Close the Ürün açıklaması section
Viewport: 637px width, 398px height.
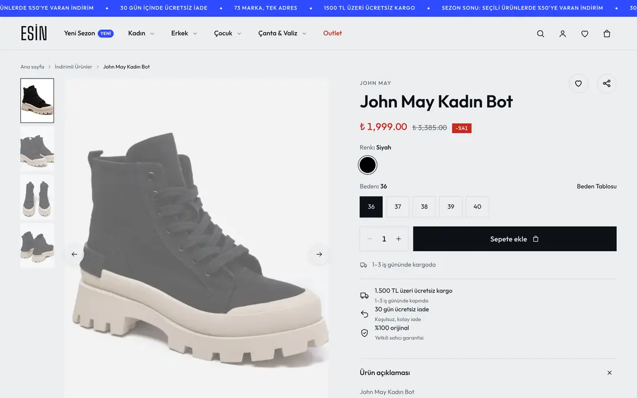609,373
